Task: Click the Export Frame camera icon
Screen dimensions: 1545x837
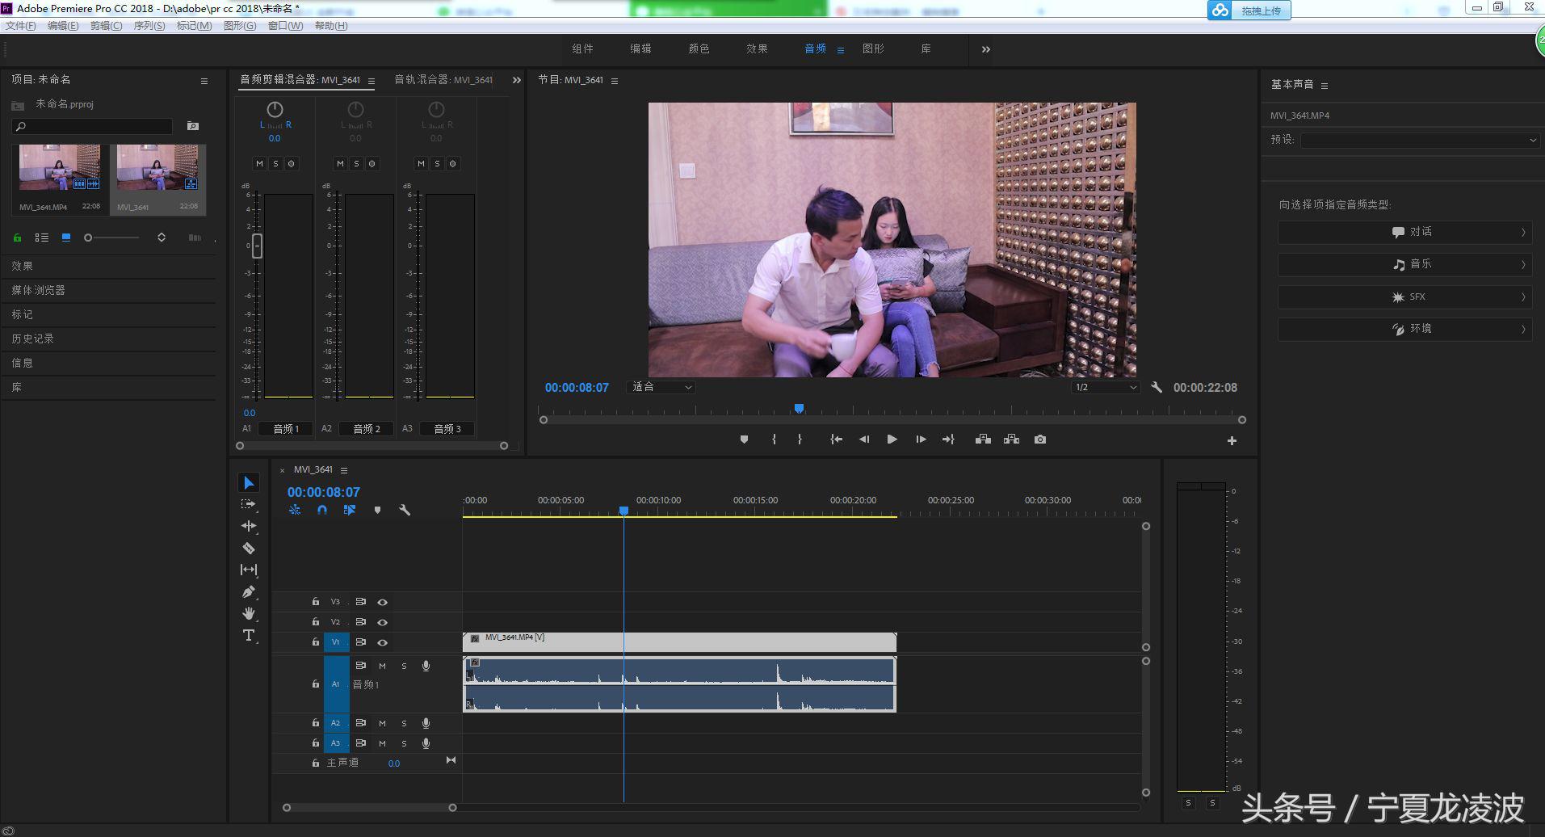Action: click(x=1039, y=439)
